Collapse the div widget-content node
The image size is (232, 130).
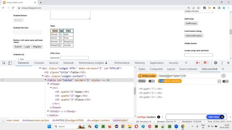point(43,76)
